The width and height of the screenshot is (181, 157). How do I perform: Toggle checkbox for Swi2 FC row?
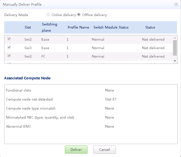pos(9,56)
